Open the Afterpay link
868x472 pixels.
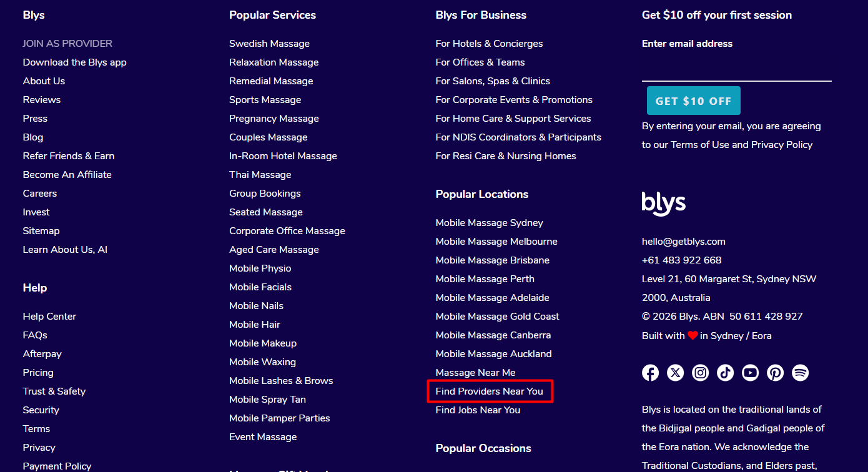pos(42,354)
